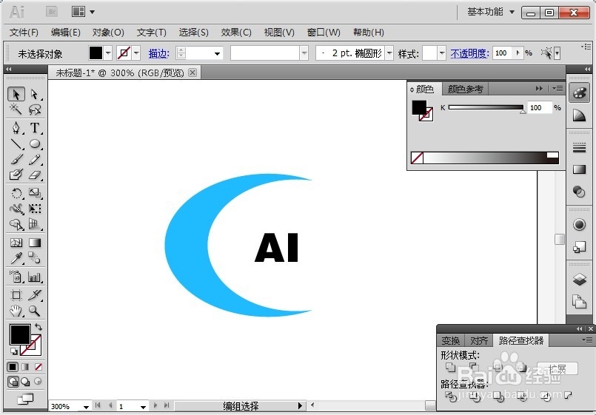The width and height of the screenshot is (596, 415).
Task: Select the Blob Brush tool
Action: point(16,175)
